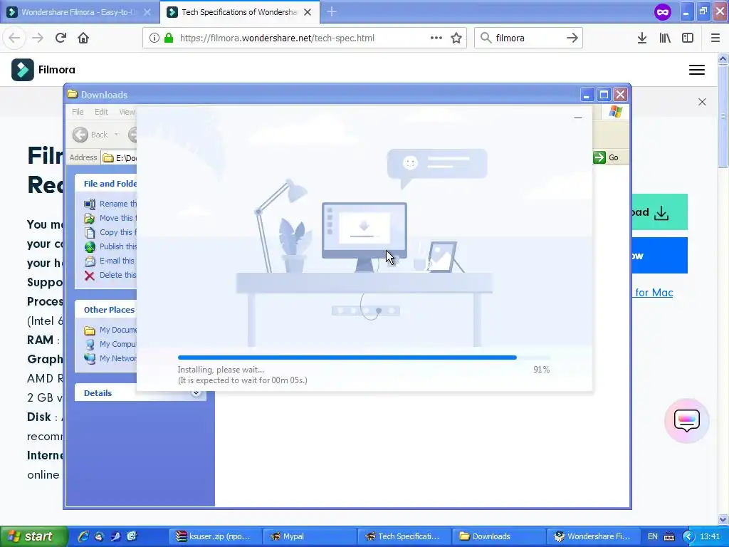Image resolution: width=729 pixels, height=547 pixels.
Task: Click Other Places panel header
Action: (107, 310)
